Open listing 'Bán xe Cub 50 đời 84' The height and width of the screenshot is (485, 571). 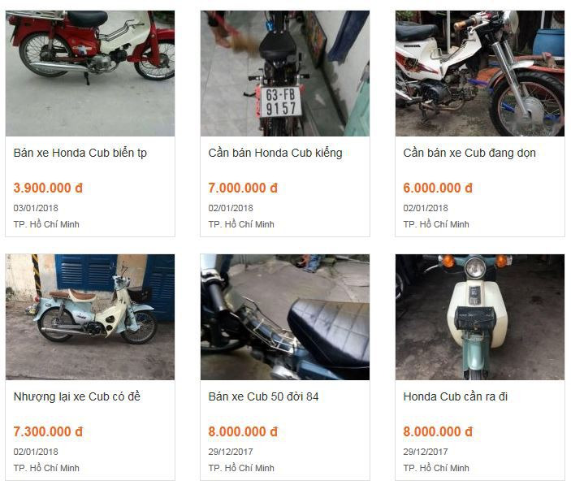click(263, 396)
